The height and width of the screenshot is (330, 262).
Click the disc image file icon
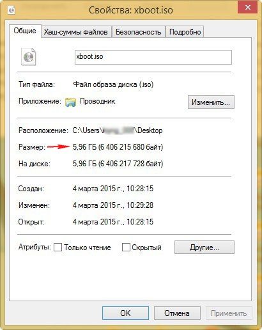[28, 57]
